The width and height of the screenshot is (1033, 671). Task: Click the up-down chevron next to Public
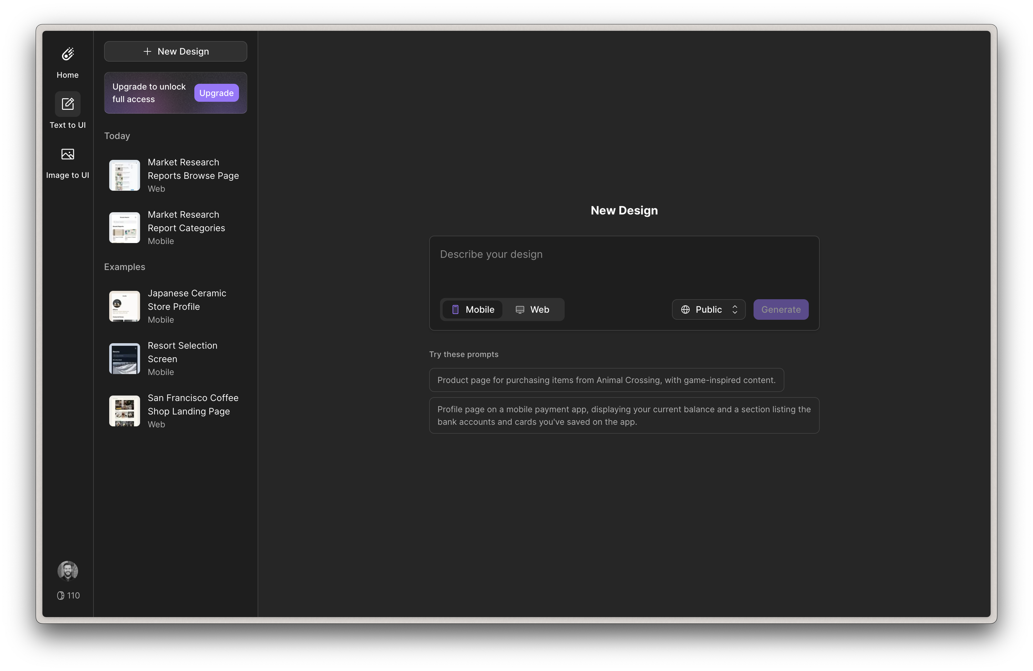pos(735,310)
